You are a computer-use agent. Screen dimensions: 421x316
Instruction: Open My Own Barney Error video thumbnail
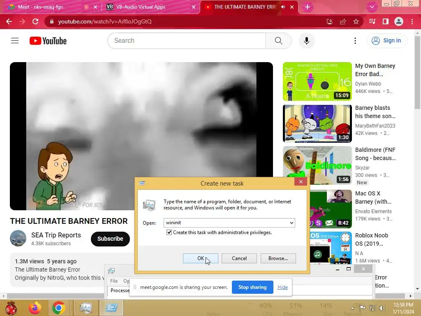click(317, 81)
